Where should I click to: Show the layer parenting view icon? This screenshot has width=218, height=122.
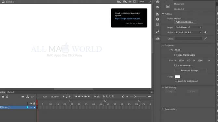click(28, 97)
